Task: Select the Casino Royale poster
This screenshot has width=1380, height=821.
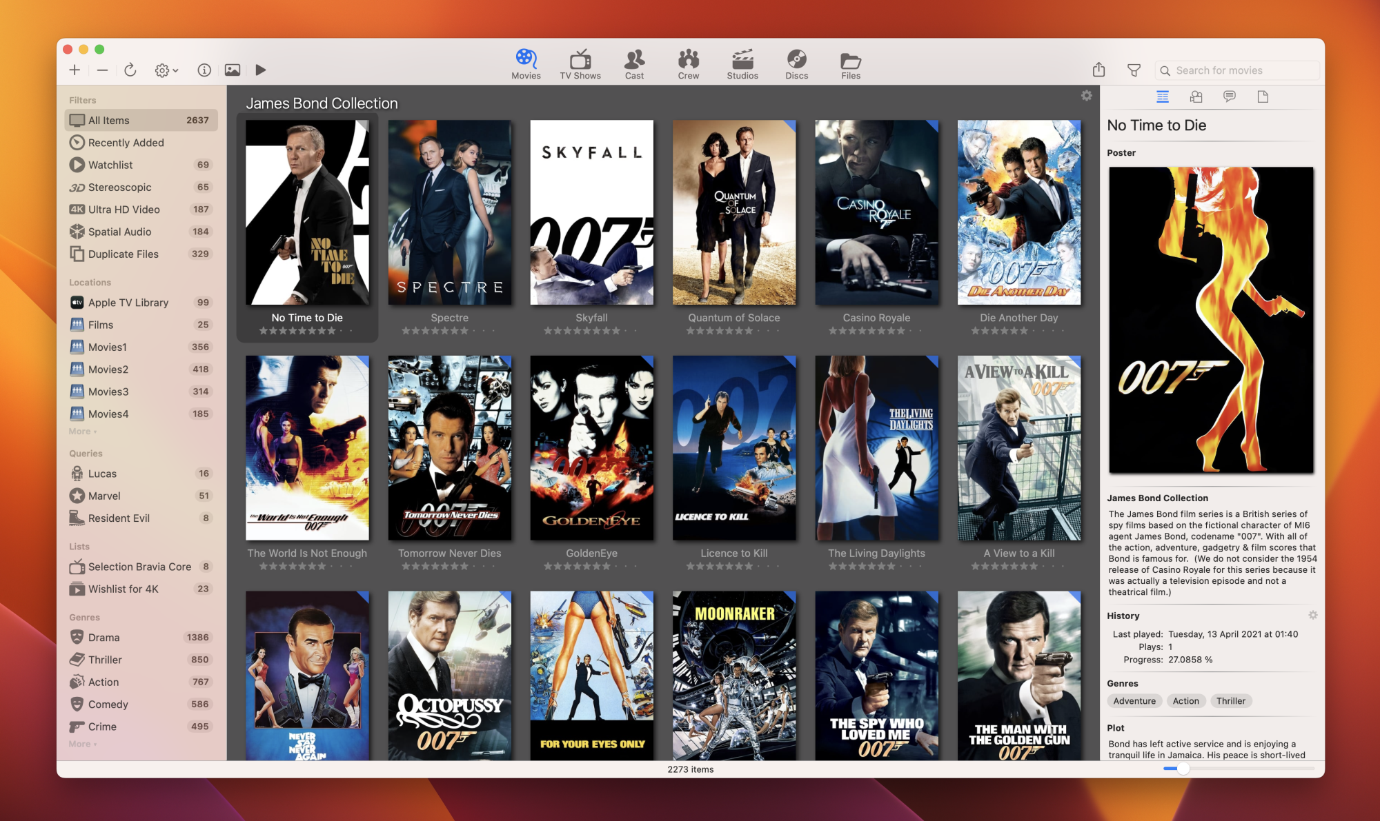Action: [x=876, y=212]
